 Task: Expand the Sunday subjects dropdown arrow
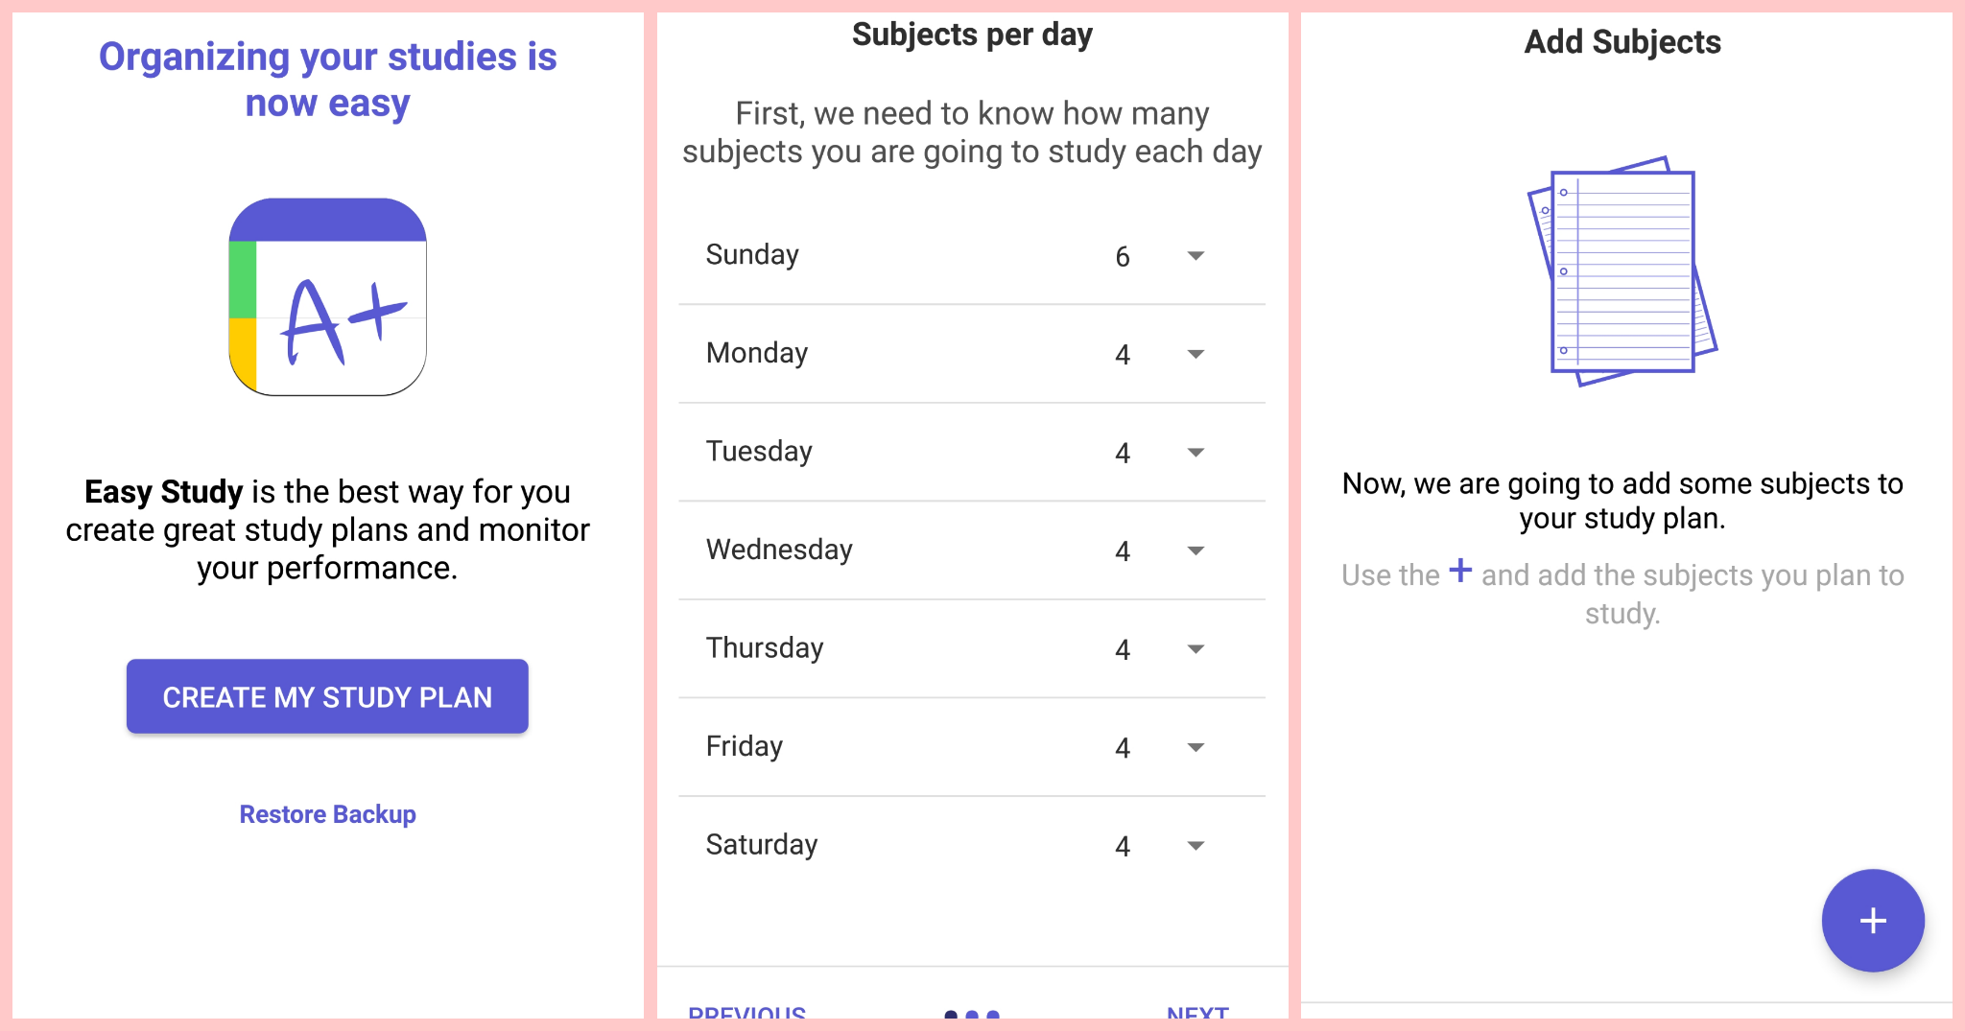[x=1196, y=256]
